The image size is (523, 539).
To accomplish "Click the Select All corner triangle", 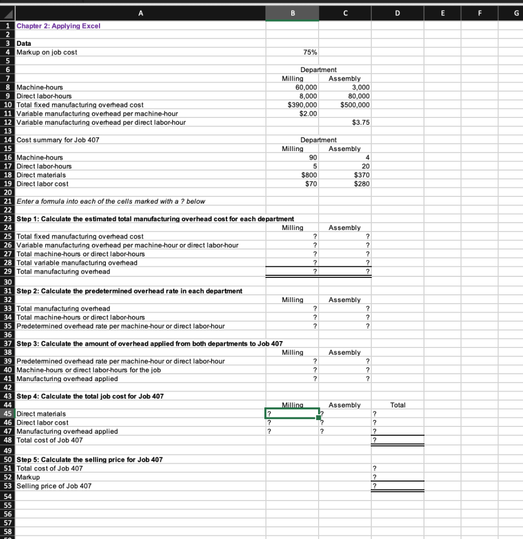I will [7, 13].
